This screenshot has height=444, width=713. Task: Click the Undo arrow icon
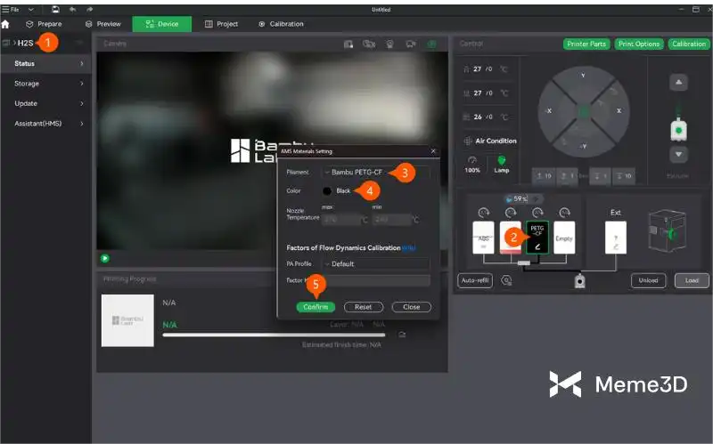[72, 9]
